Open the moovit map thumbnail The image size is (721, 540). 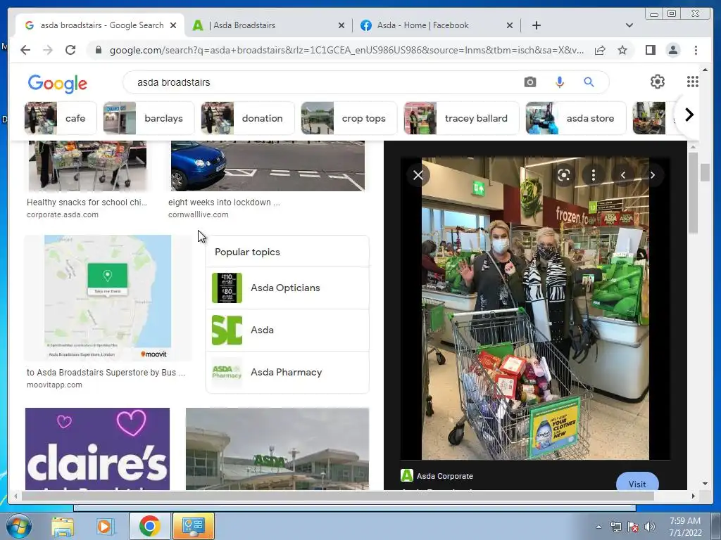[108, 297]
